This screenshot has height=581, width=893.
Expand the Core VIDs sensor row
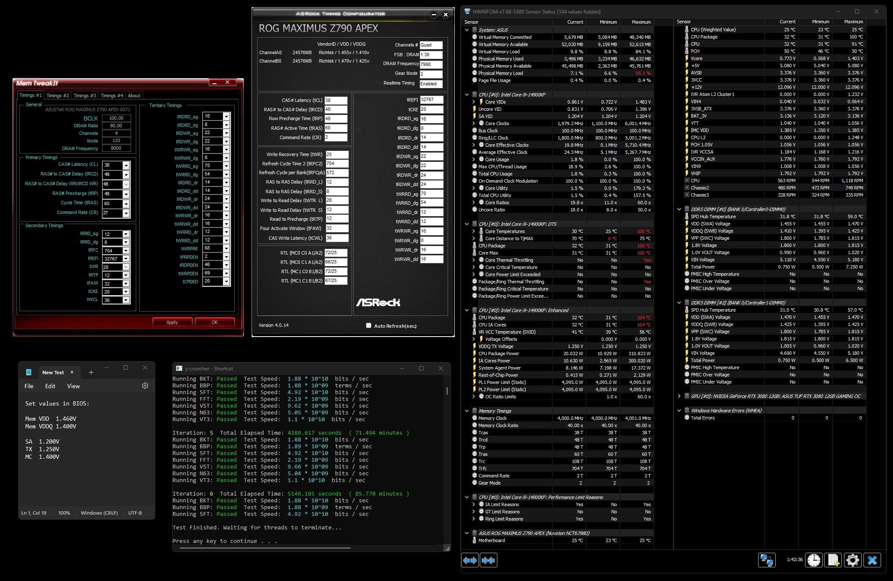(474, 102)
